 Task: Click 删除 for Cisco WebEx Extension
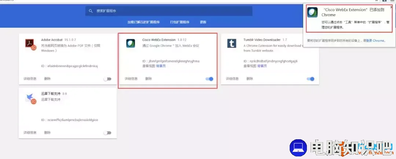coord(148,79)
